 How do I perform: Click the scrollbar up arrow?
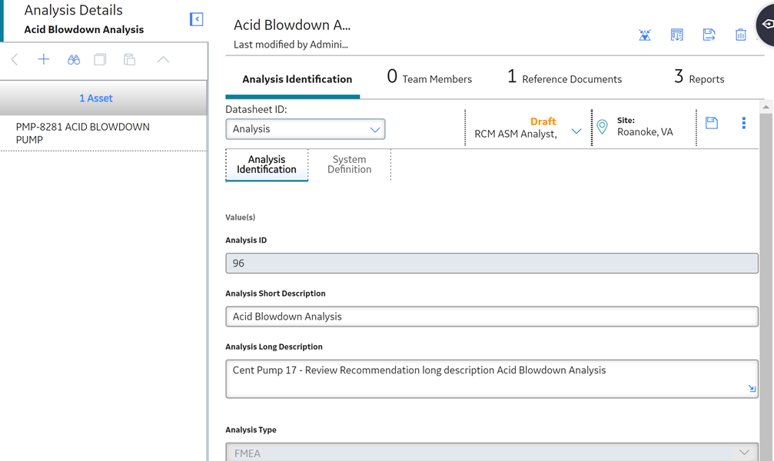pyautogui.click(x=766, y=107)
